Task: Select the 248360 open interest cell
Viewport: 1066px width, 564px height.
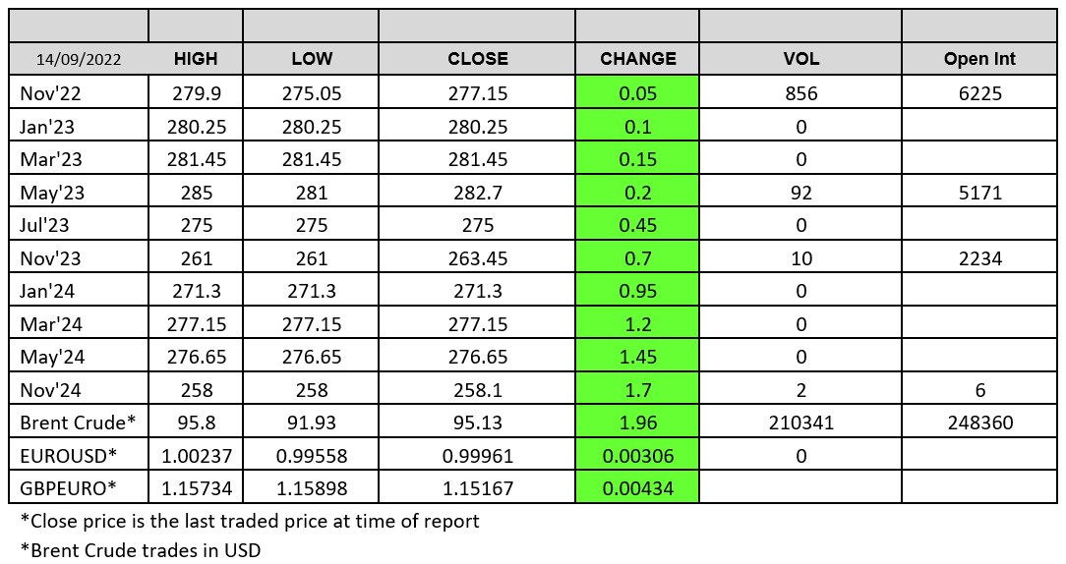Action: tap(979, 423)
